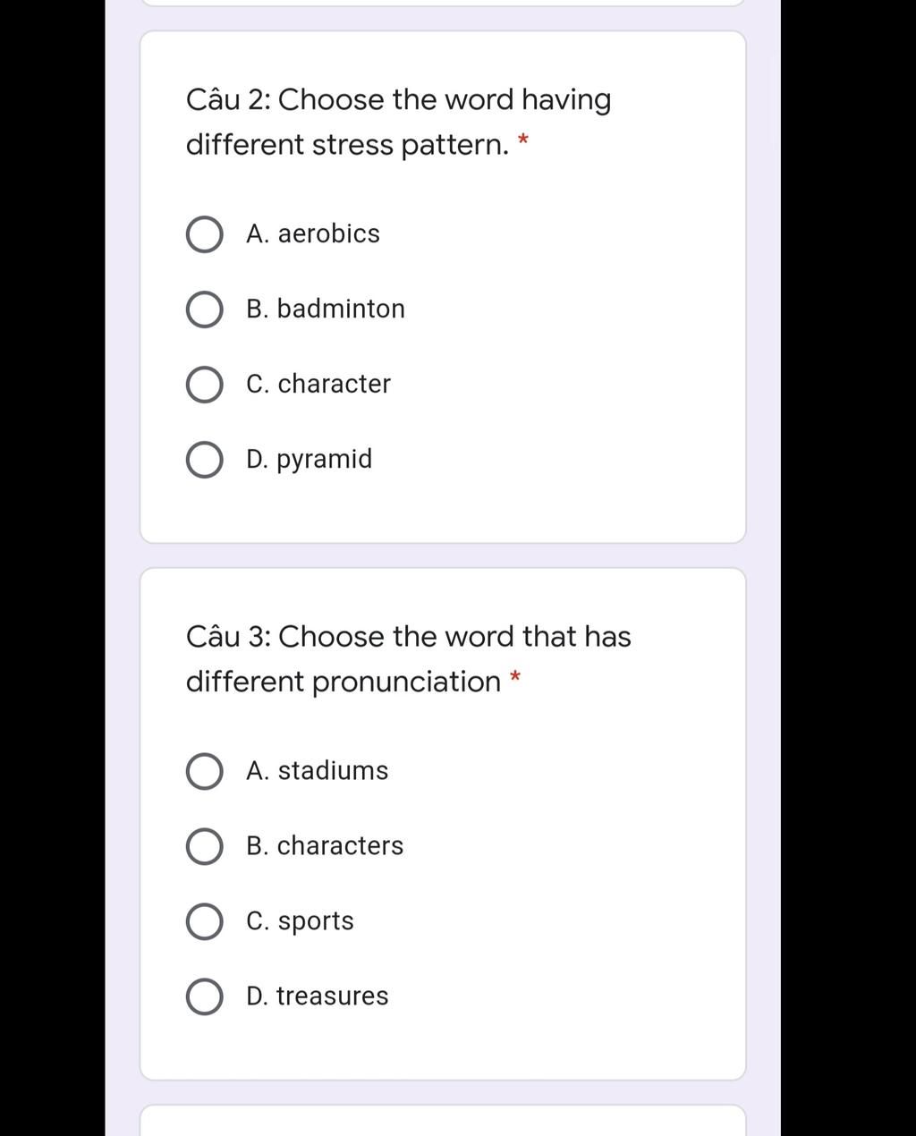Click the red required asterisk of Câu 3
The height and width of the screenshot is (1136, 916).
[514, 677]
